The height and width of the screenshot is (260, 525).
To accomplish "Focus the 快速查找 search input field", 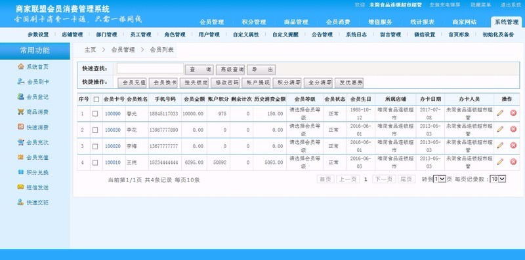I will [x=150, y=69].
